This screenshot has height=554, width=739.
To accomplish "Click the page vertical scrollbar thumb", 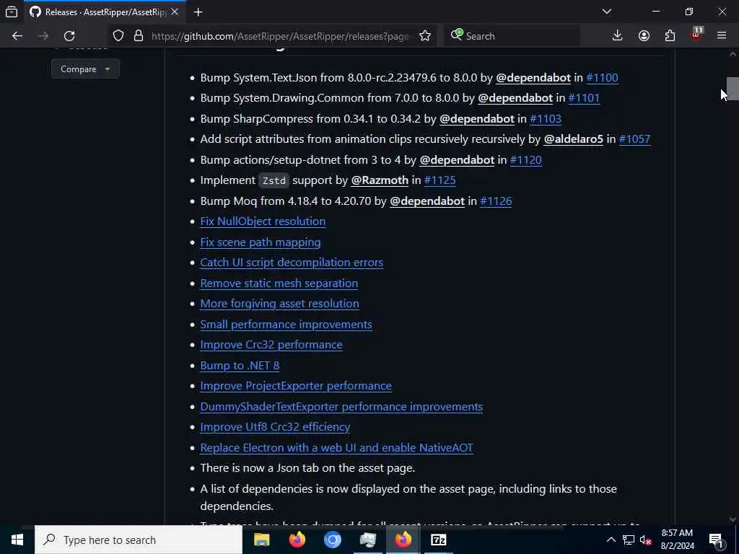I will [x=733, y=89].
